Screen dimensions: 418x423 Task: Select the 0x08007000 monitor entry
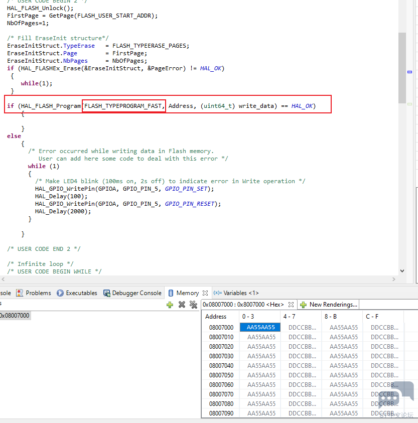click(x=15, y=315)
